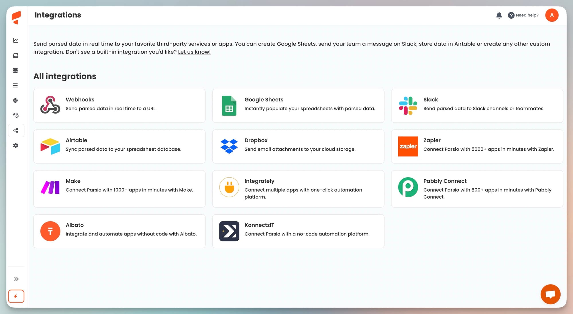Open the AB spell-check icon in sidebar

[x=16, y=115]
